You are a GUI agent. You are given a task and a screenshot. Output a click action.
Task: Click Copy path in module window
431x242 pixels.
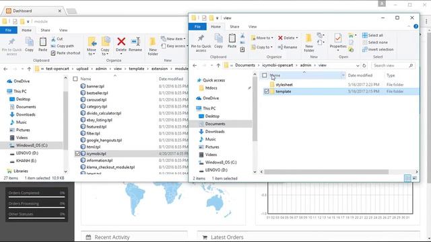[x=63, y=46]
